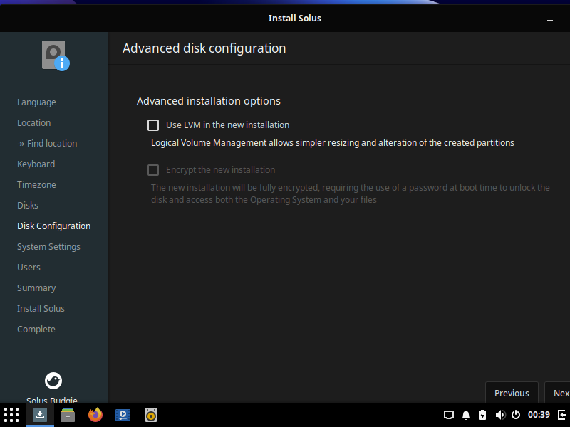Click the 00:39 clock in the taskbar
Image resolution: width=570 pixels, height=427 pixels.
coord(539,415)
